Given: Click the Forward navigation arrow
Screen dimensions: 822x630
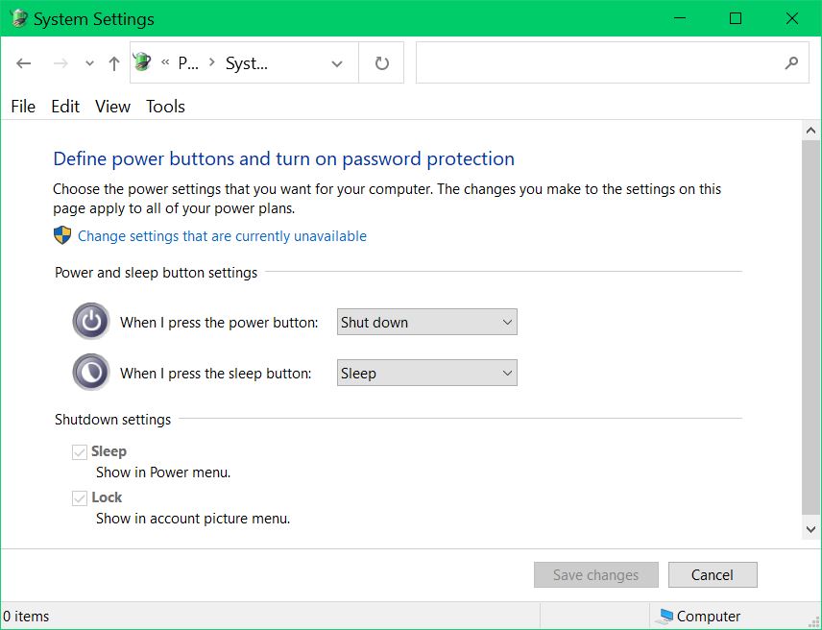Looking at the screenshot, I should pyautogui.click(x=60, y=63).
